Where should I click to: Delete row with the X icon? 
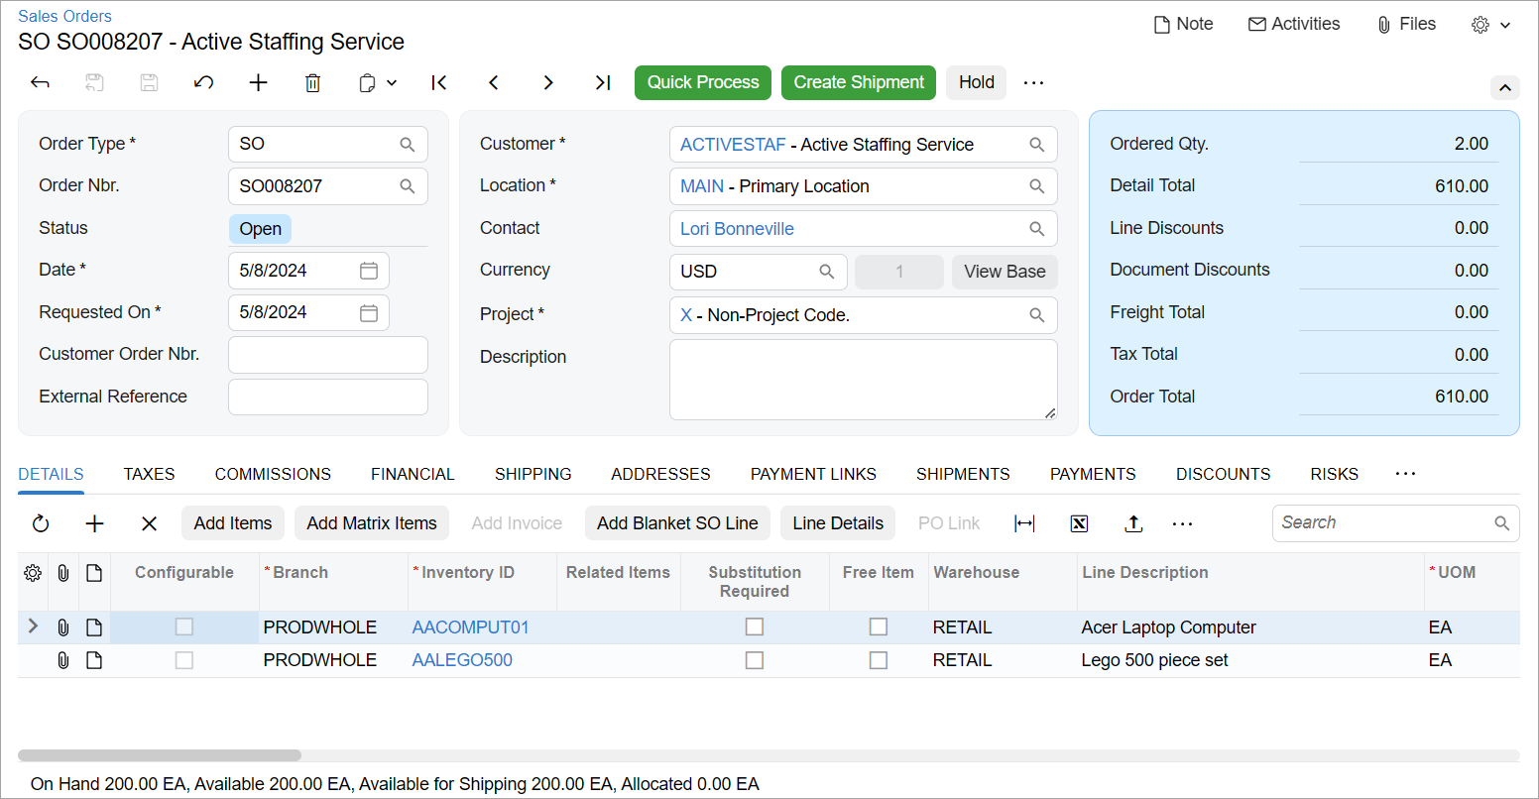(149, 523)
